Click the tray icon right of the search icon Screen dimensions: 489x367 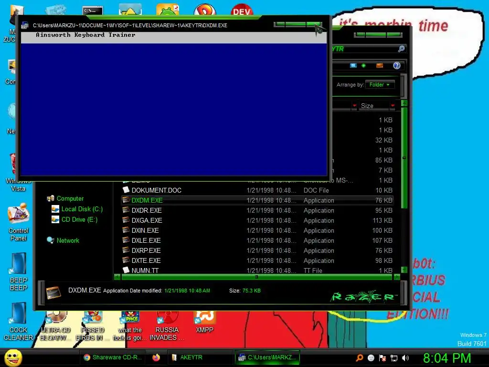(371, 358)
